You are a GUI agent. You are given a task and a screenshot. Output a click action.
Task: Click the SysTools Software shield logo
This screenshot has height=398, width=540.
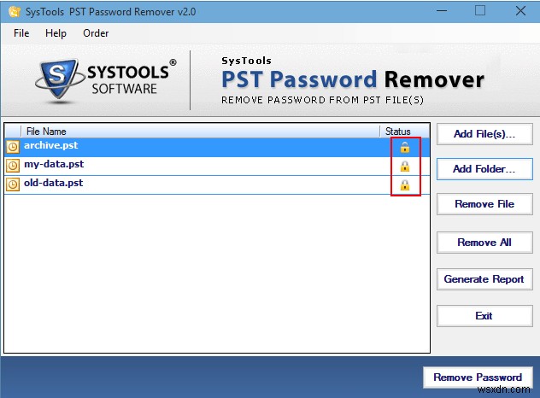pyautogui.click(x=59, y=80)
